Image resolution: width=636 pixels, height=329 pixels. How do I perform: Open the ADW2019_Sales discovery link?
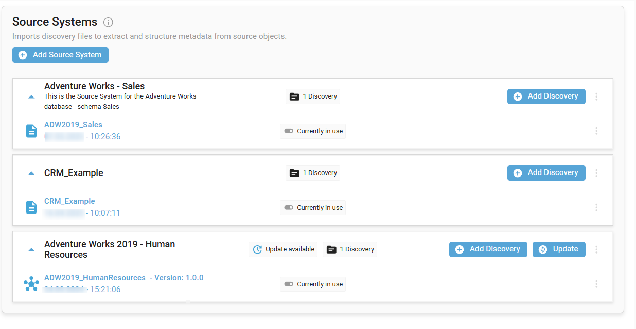[x=73, y=125]
